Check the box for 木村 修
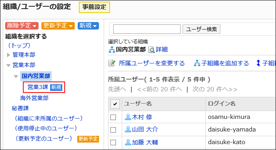The image size is (276, 150). [113, 117]
